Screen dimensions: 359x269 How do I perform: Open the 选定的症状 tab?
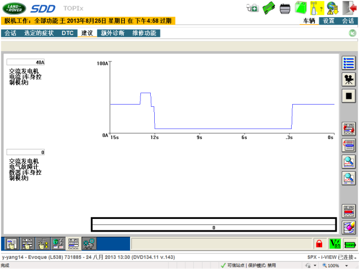pos(39,33)
